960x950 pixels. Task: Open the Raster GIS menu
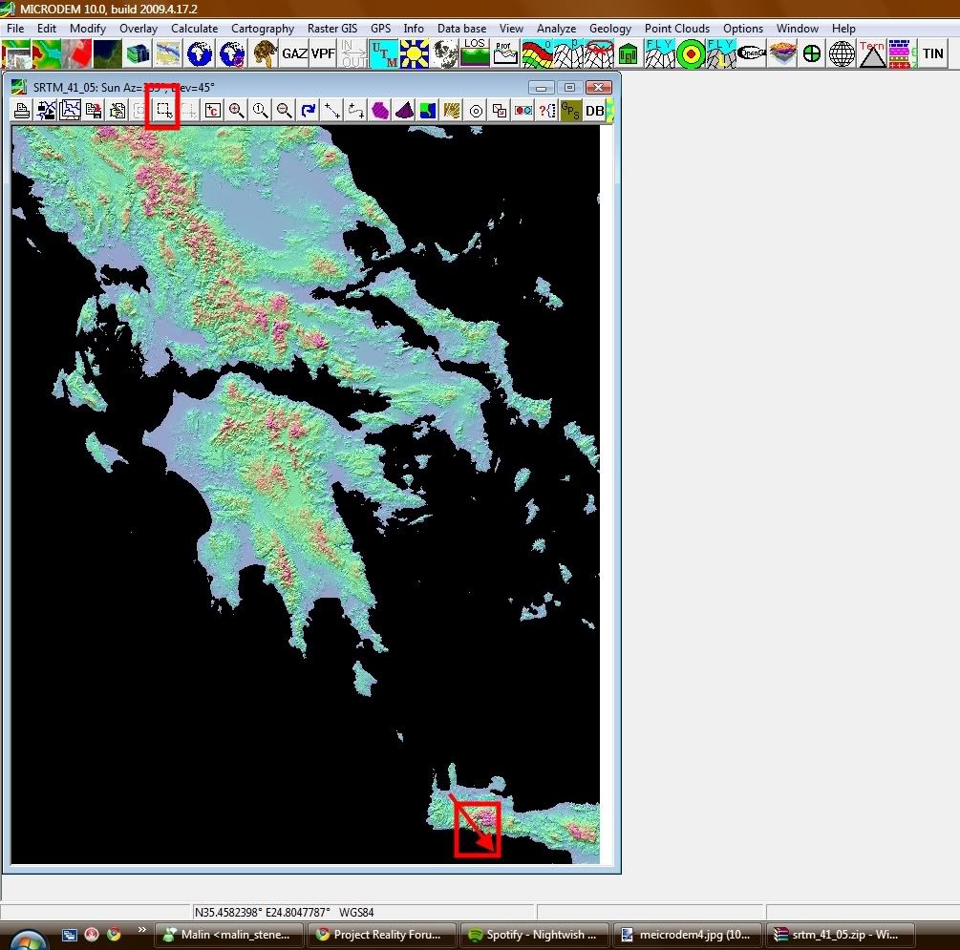pos(331,29)
